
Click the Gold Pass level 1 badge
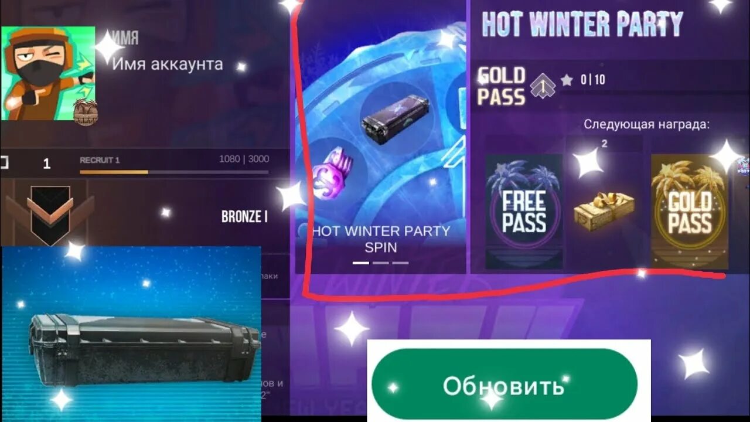pos(543,87)
